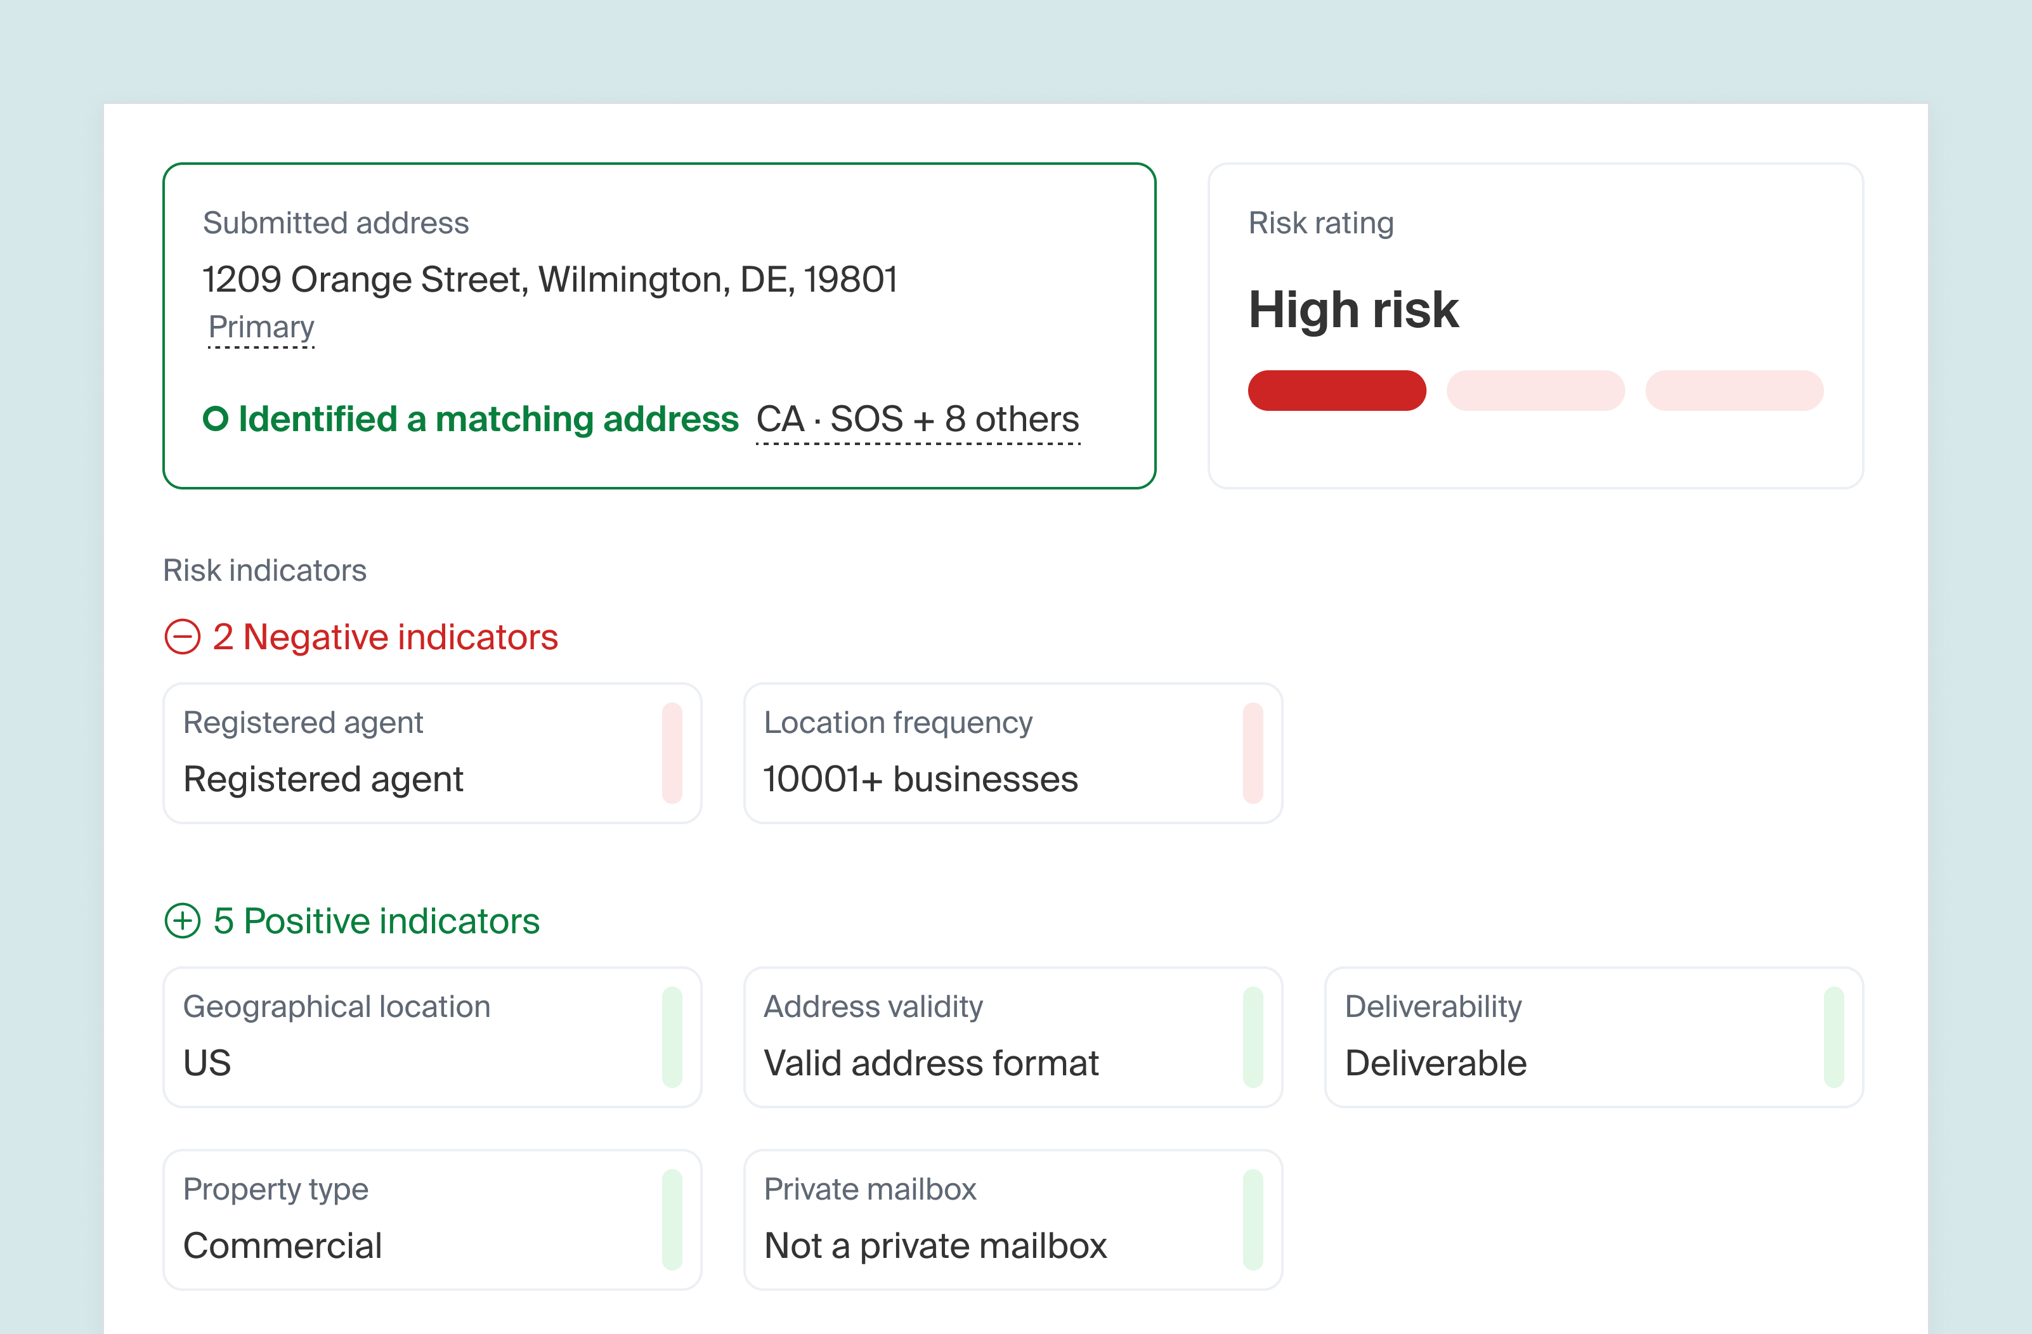
Task: Click the US geographical location value
Action: coord(207,1063)
